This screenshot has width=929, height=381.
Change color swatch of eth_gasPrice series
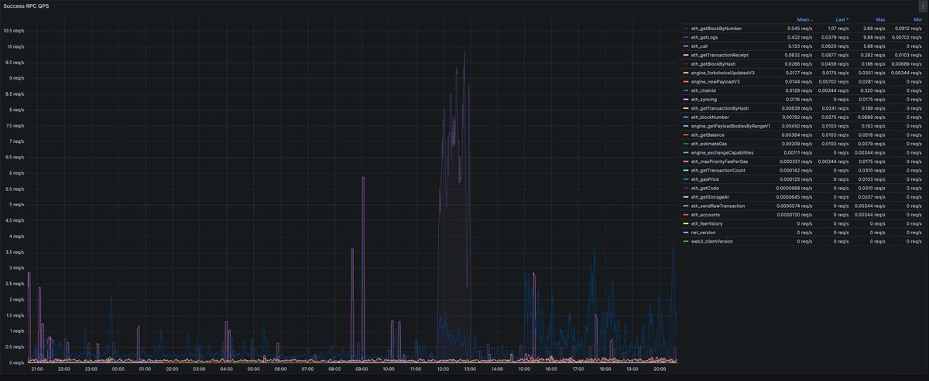686,179
